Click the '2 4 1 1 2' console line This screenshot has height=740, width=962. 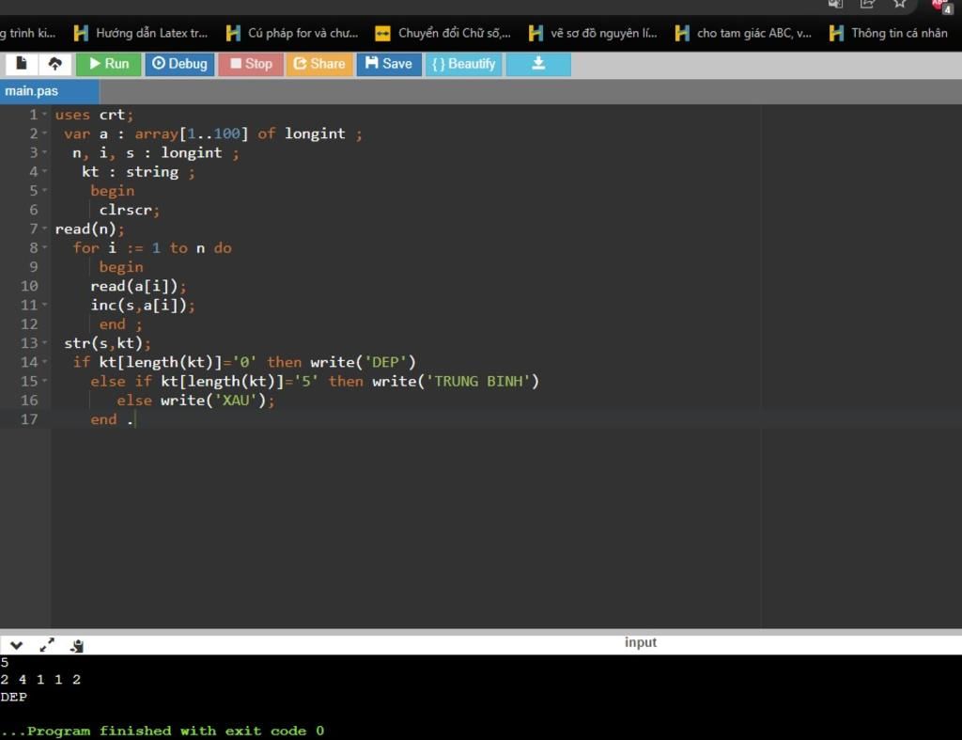point(40,679)
